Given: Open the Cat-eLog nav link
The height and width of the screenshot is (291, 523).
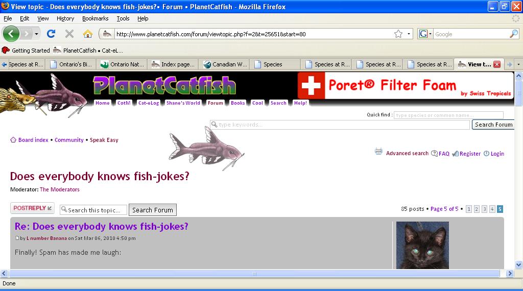Looking at the screenshot, I should [149, 103].
